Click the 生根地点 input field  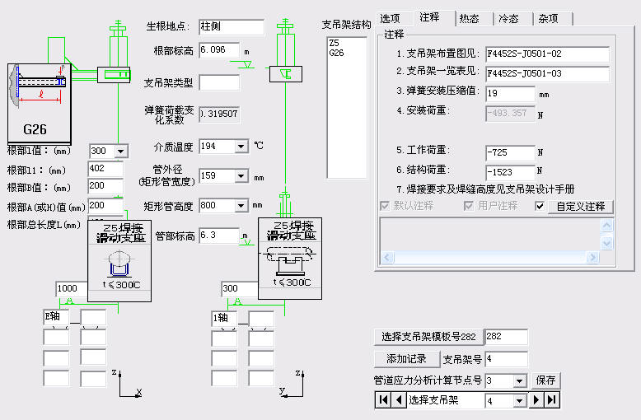231,27
